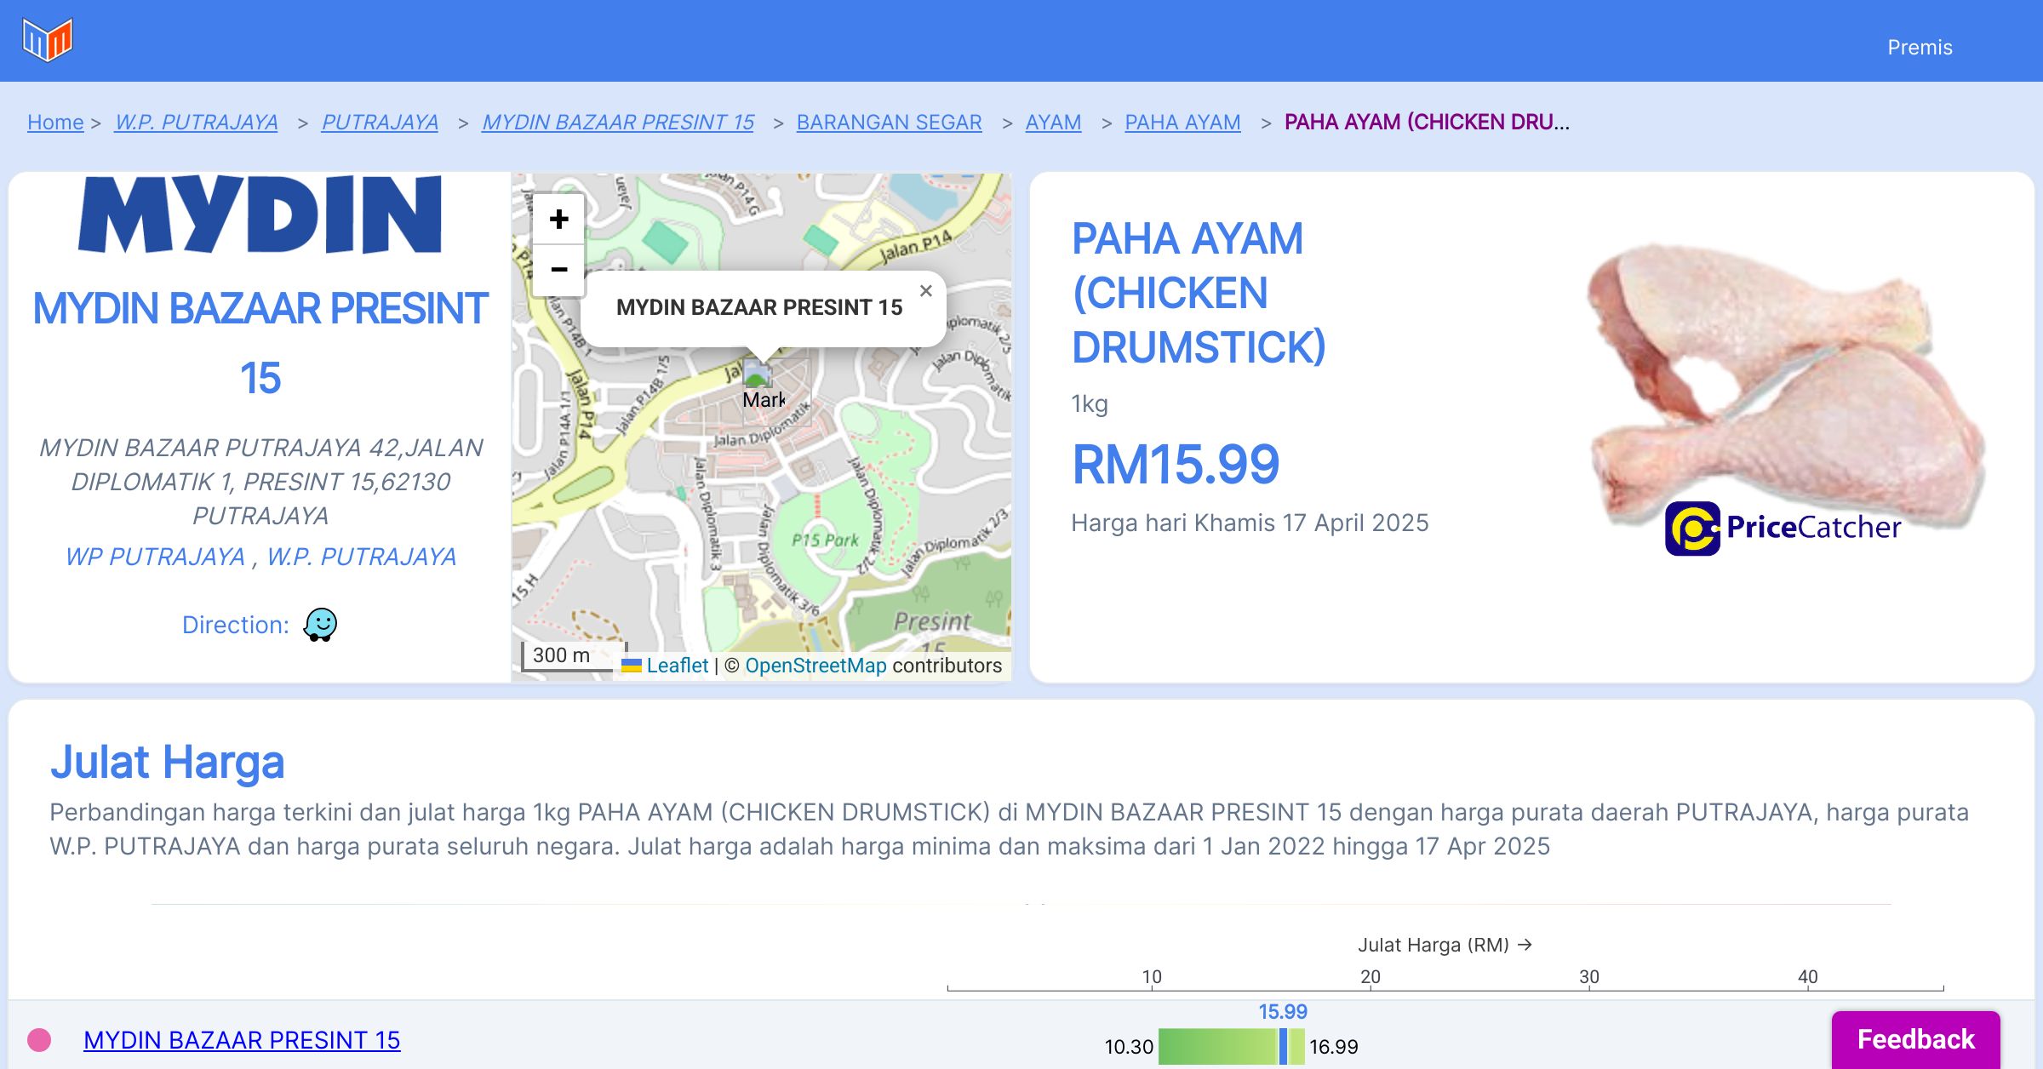Click the MYDIN store logo
This screenshot has width=2043, height=1069.
(260, 214)
